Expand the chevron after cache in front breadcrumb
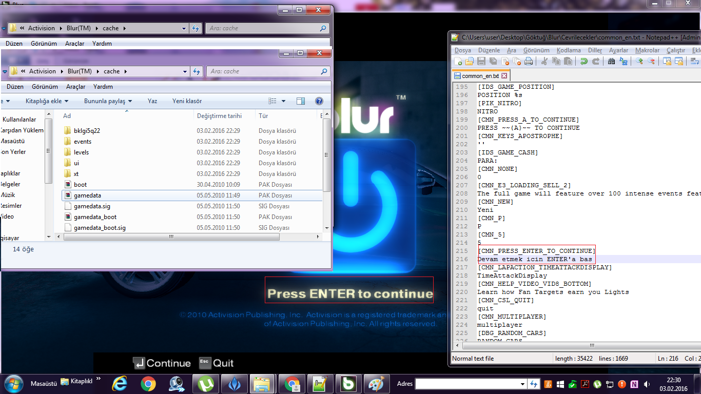 [x=125, y=71]
